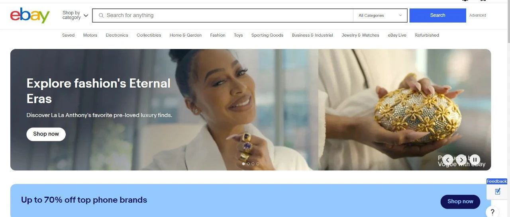Open the Advanced search link

pos(477,16)
